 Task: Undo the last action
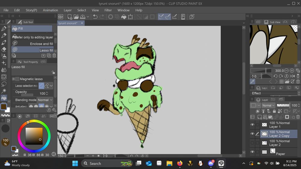(x=95, y=17)
